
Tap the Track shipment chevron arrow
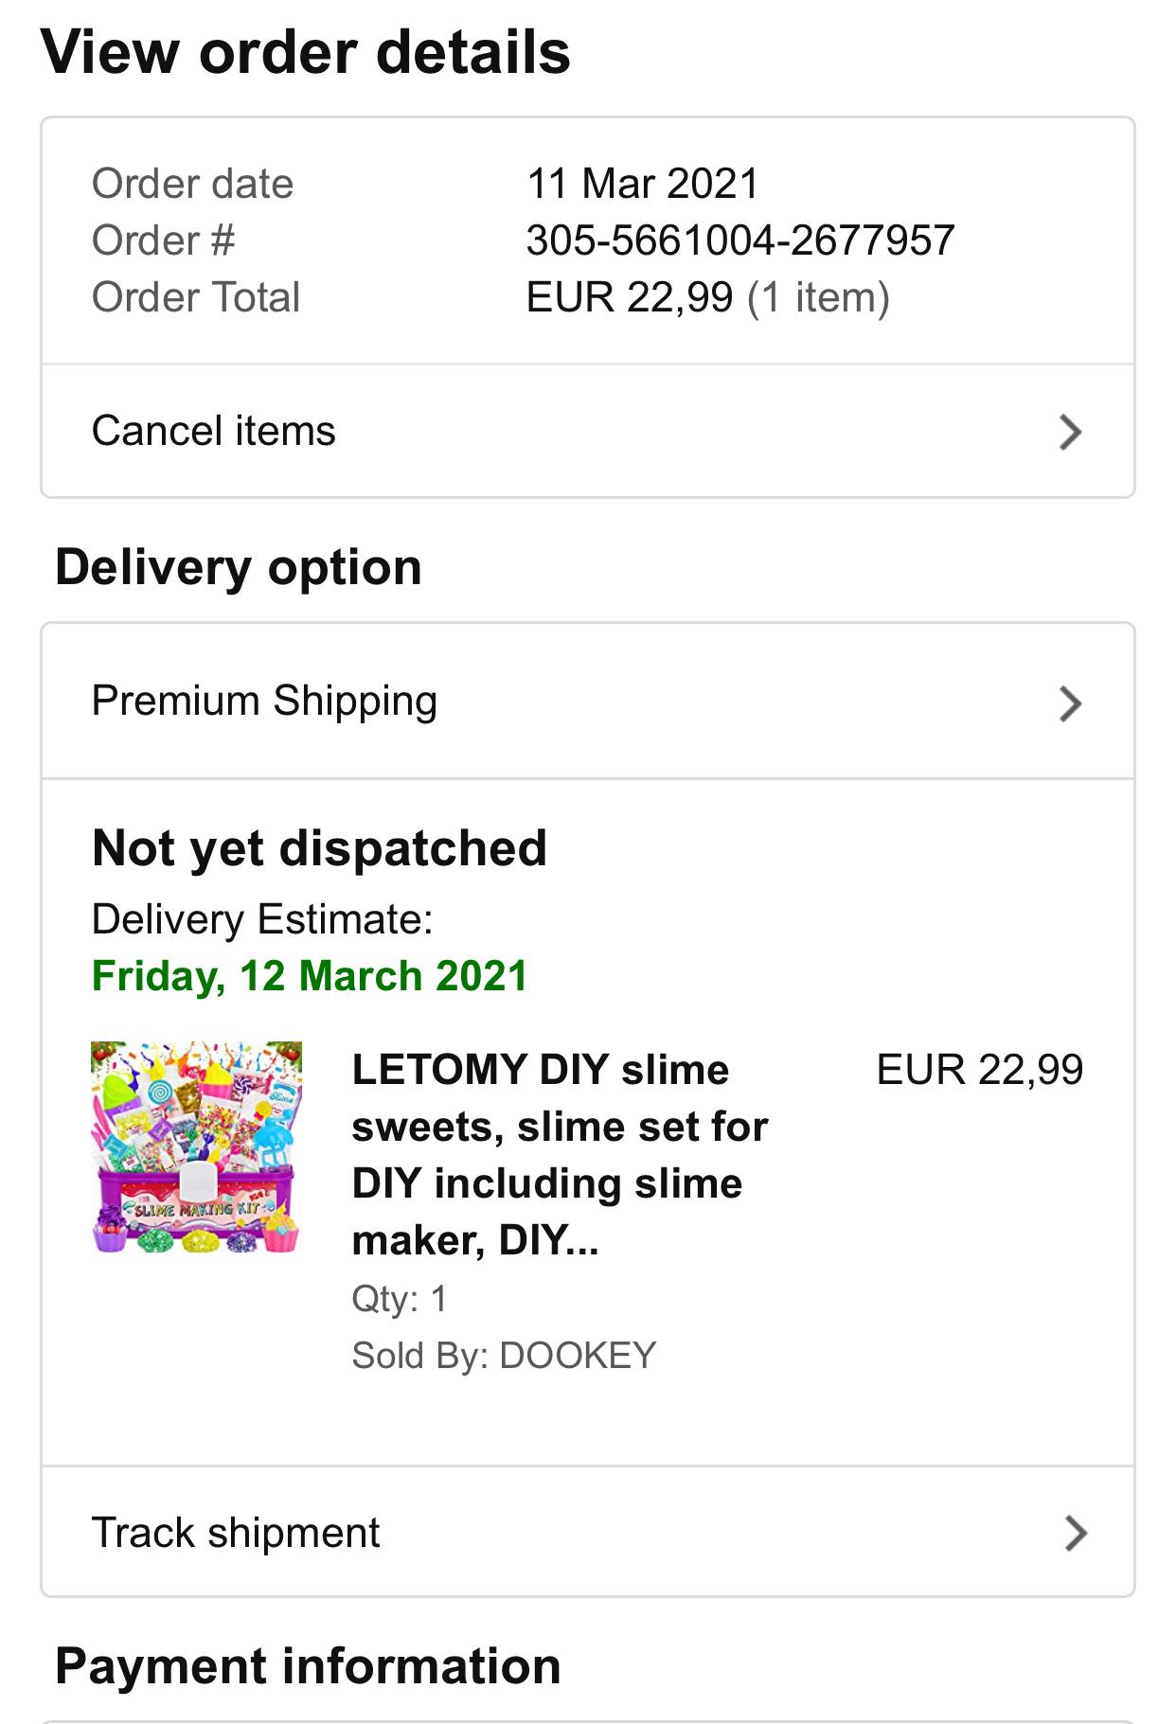tap(1075, 1533)
